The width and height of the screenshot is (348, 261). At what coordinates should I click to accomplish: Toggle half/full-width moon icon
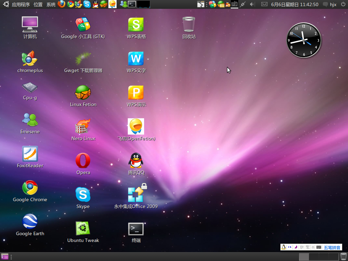pos(296,247)
